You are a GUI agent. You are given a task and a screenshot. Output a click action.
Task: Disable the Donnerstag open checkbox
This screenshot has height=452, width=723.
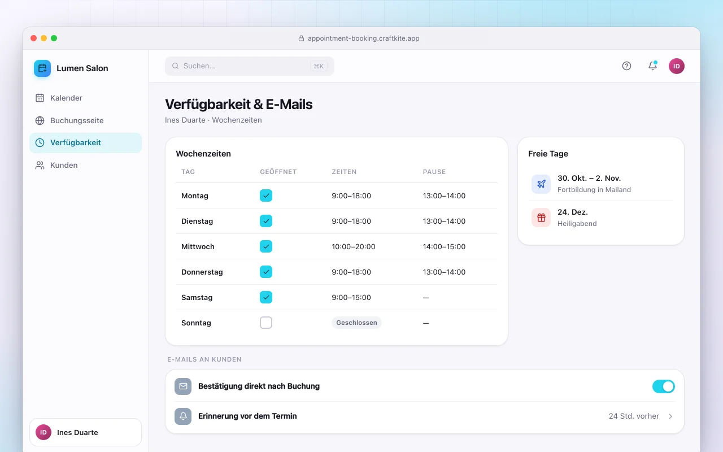tap(266, 272)
